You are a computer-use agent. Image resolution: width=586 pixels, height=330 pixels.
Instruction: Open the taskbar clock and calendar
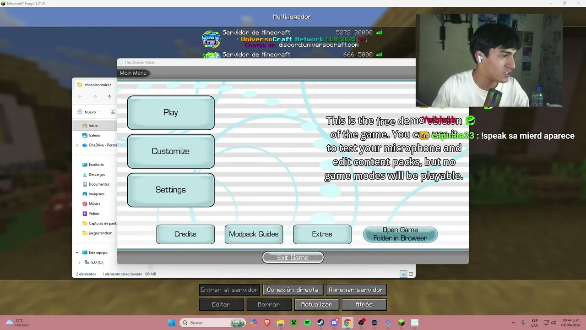(x=571, y=323)
